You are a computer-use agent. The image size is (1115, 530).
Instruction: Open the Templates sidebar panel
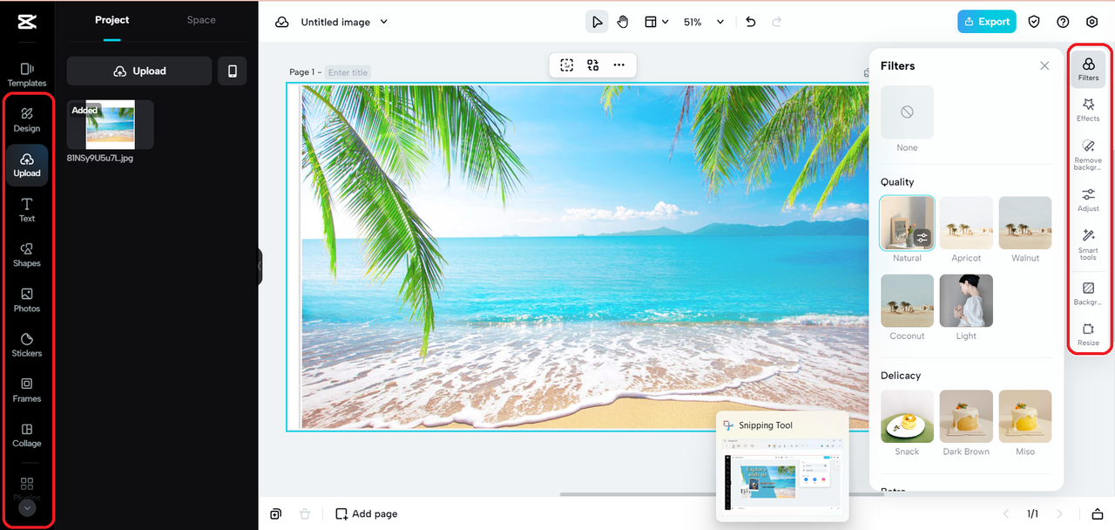[27, 75]
